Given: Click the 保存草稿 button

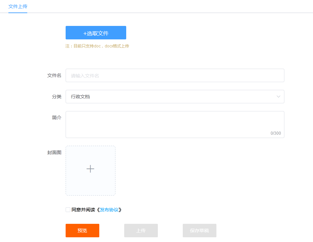Looking at the screenshot, I should (200, 231).
